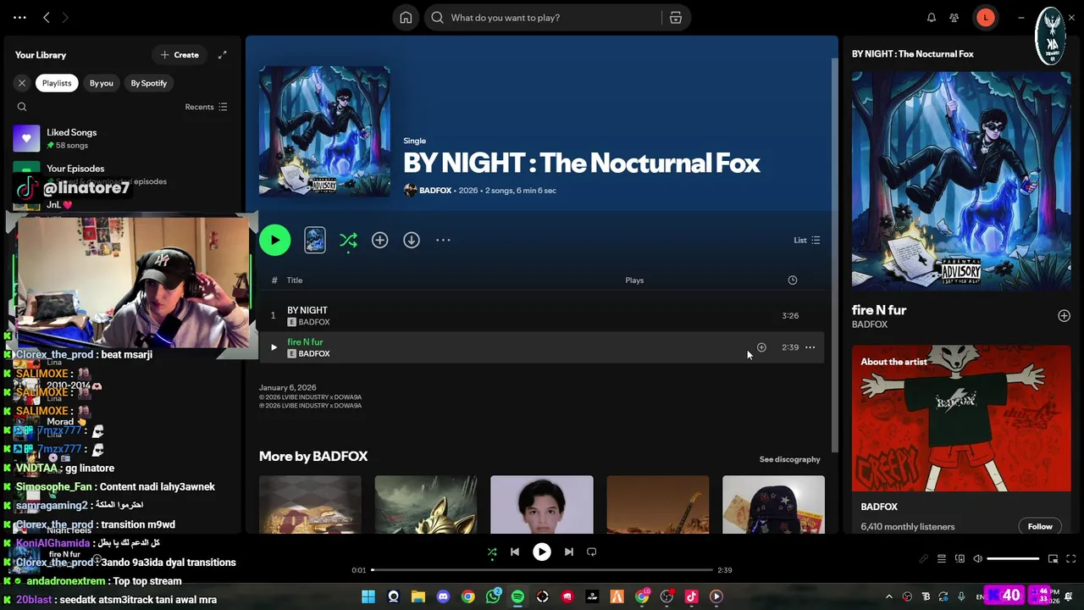Change the view with the List dropdown
Screen dimensions: 1084x610
click(x=806, y=241)
